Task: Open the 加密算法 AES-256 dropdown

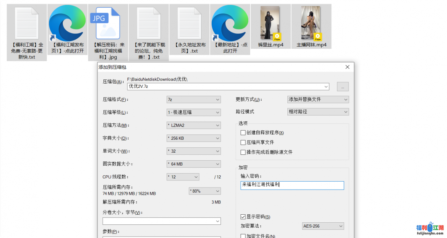Action: click(x=323, y=226)
